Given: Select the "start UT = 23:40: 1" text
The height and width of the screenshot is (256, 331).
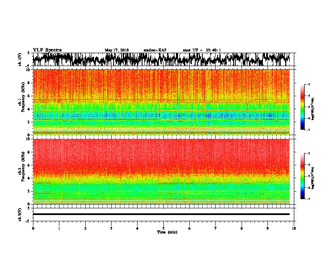Looking at the screenshot, I should [202, 50].
